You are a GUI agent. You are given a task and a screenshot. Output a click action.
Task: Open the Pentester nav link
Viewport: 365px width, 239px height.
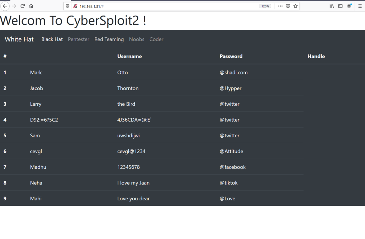click(x=79, y=39)
